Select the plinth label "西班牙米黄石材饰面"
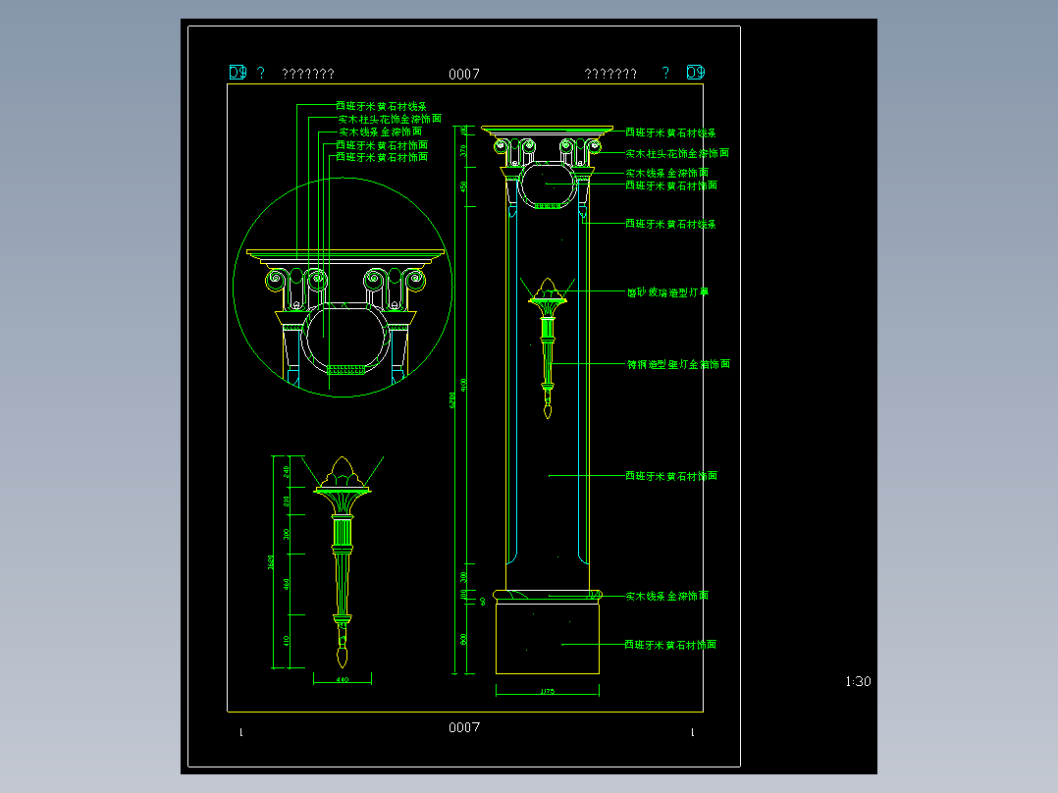Screen dimensions: 1058x793 tap(670, 645)
